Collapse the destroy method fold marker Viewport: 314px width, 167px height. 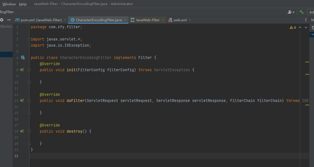pyautogui.click(x=29, y=131)
